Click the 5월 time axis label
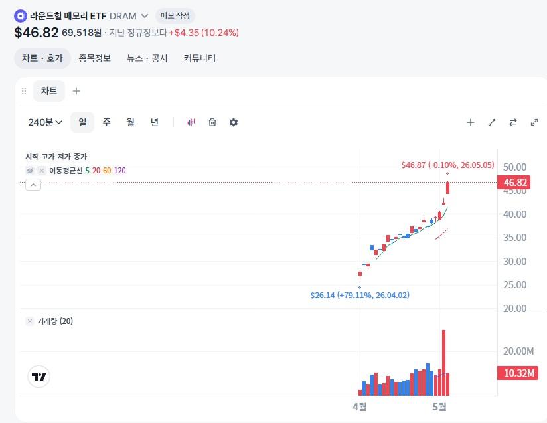The image size is (547, 423). (x=439, y=406)
